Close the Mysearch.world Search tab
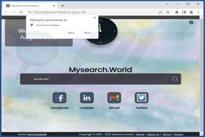The width and height of the screenshot is (205, 137). pos(54,6)
